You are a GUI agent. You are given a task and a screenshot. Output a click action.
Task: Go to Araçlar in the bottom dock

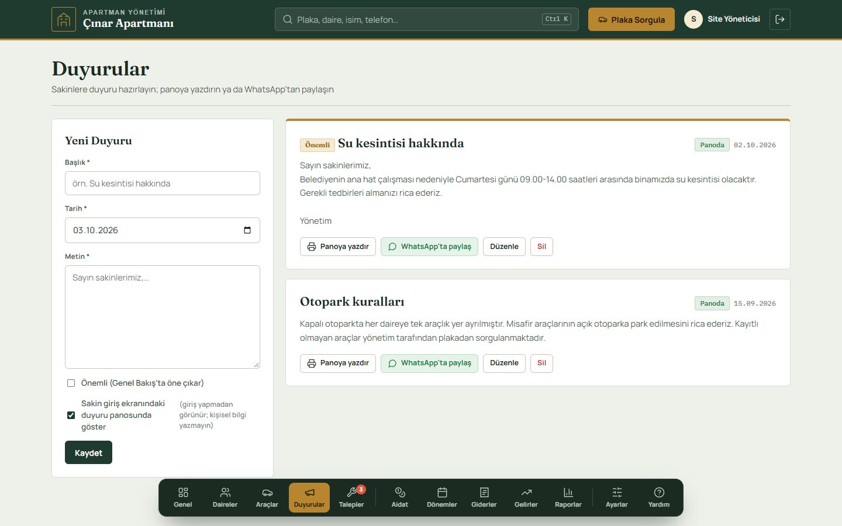point(267,497)
